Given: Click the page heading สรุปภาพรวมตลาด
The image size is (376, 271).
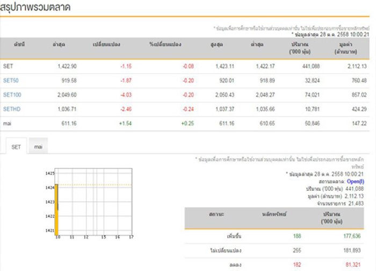Looking at the screenshot, I should point(35,7).
